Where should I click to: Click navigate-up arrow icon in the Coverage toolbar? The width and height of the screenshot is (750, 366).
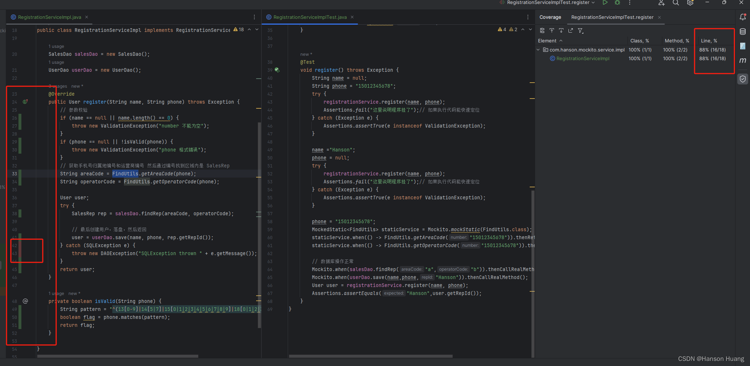click(x=552, y=31)
